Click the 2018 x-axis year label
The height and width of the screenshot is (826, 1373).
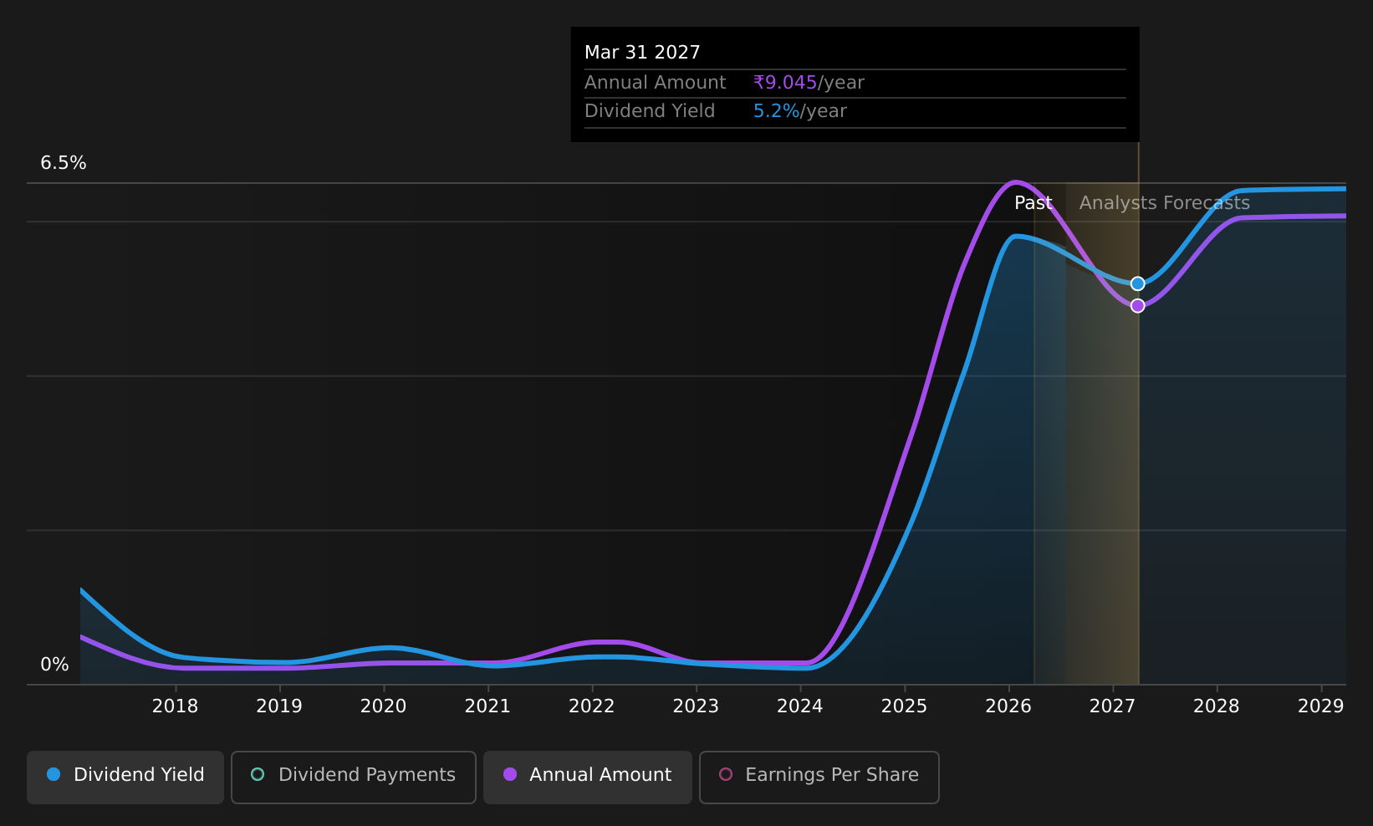[x=175, y=706]
